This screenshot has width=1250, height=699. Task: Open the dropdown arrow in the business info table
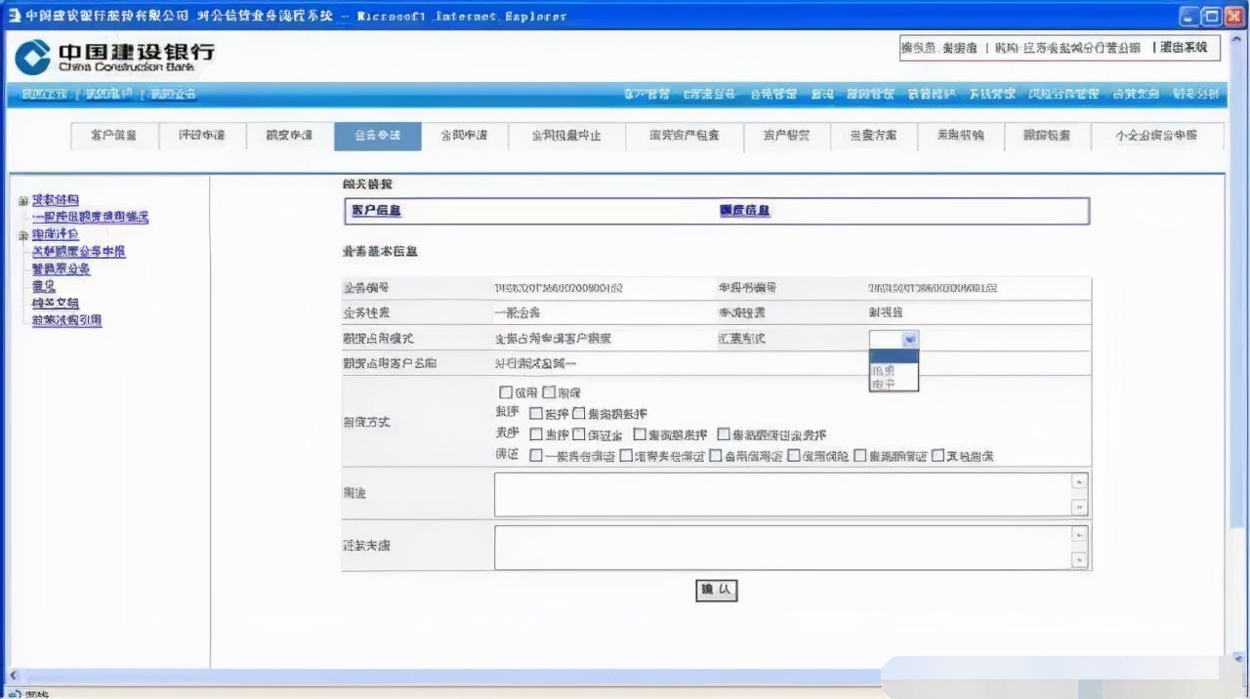pos(909,339)
